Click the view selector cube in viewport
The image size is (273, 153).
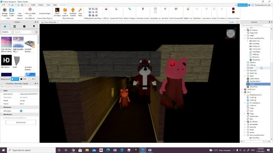(230, 33)
